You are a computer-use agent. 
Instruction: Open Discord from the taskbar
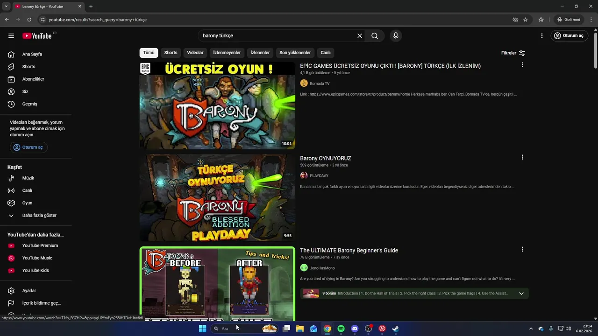point(355,329)
